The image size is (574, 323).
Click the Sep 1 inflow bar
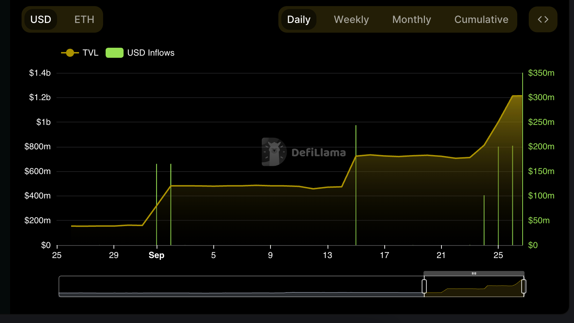point(157,205)
